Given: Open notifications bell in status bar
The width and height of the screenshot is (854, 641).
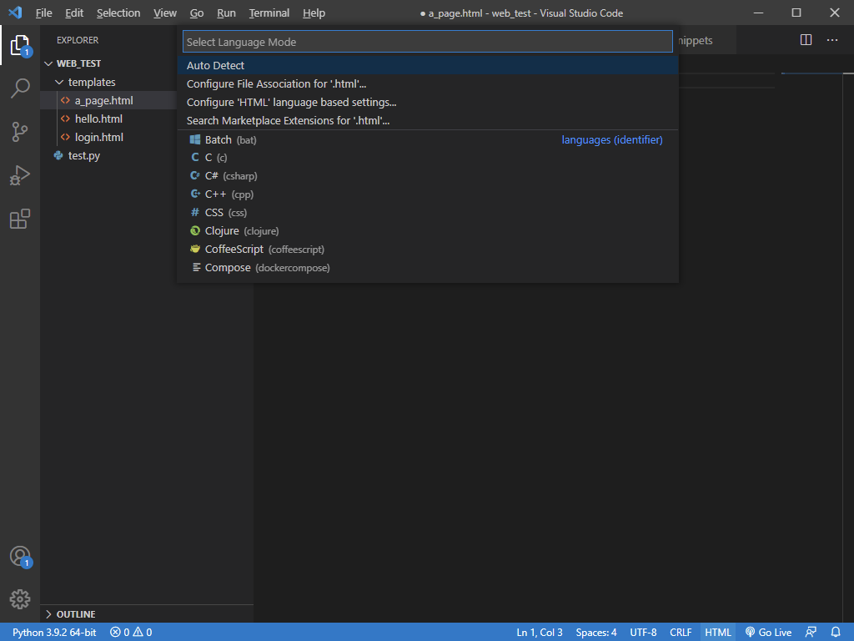Looking at the screenshot, I should coord(836,633).
